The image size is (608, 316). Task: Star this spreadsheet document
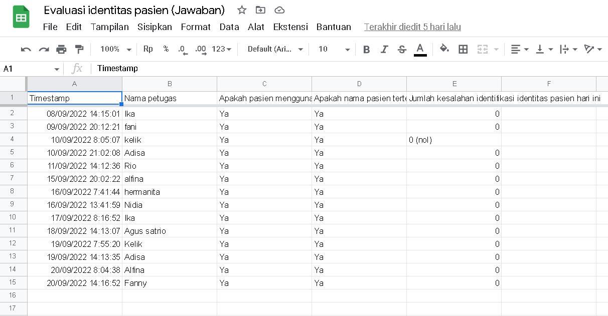pos(242,10)
